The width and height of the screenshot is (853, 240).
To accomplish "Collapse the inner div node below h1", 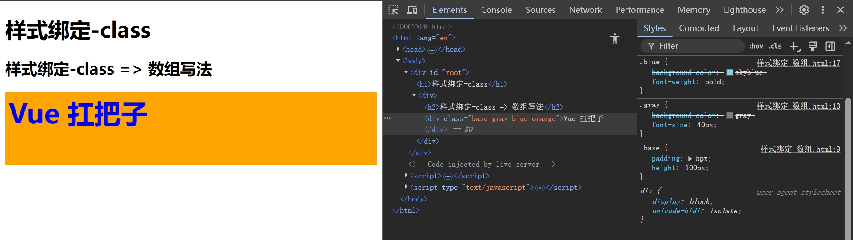I will pos(414,95).
